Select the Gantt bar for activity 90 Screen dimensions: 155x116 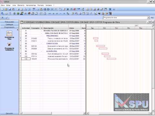click(x=105, y=53)
